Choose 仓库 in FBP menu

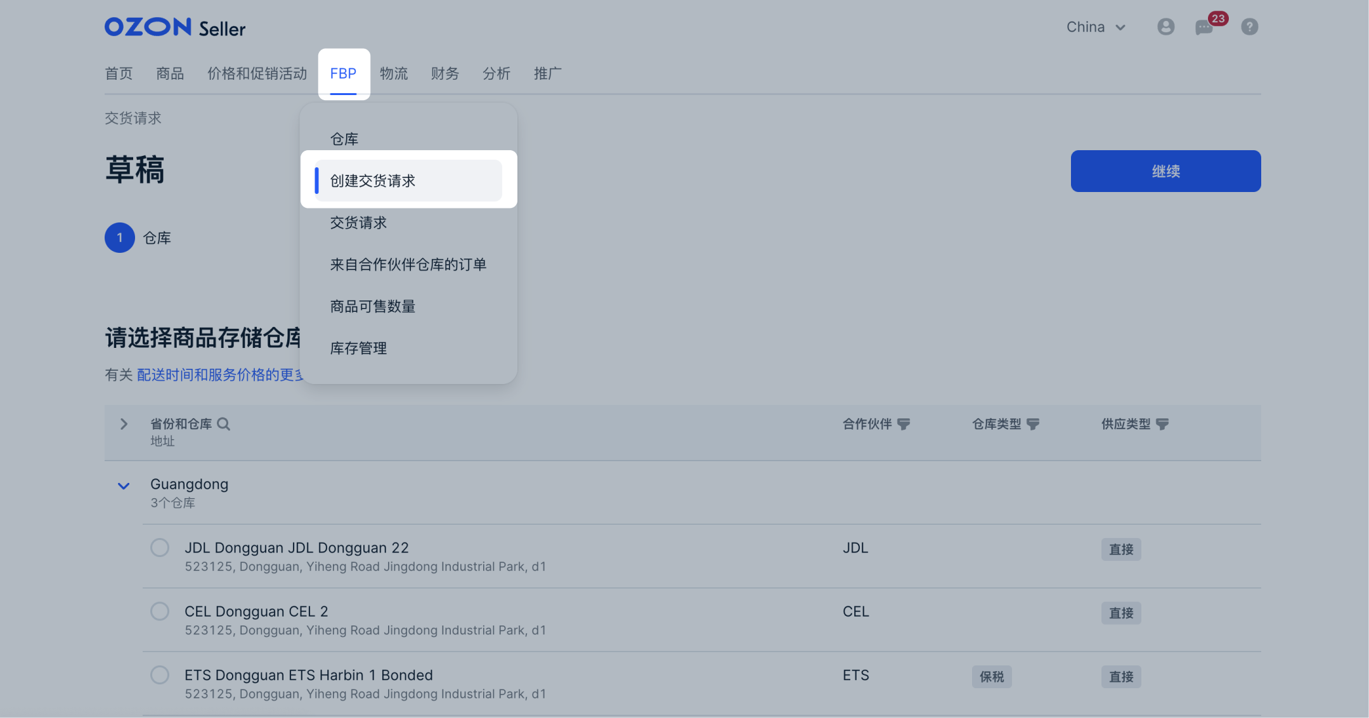tap(408, 139)
